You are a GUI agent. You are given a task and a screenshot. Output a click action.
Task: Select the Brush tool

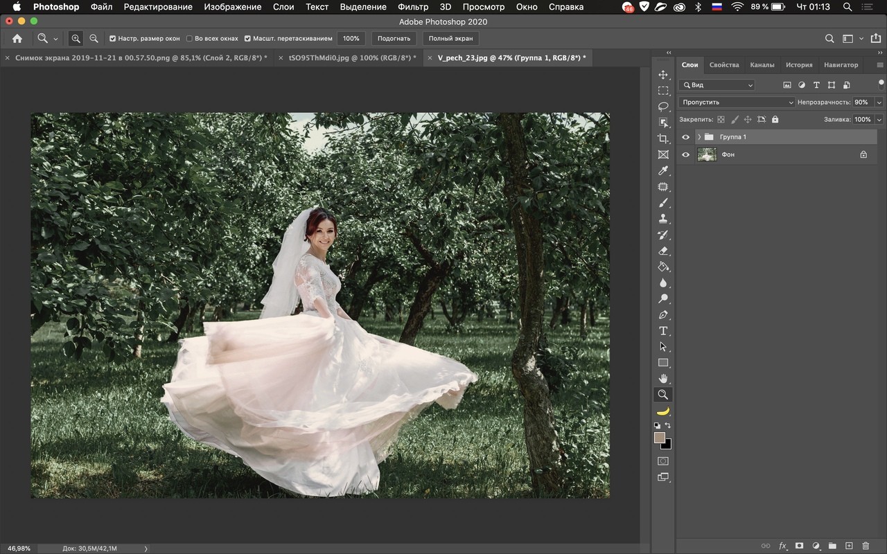point(663,203)
